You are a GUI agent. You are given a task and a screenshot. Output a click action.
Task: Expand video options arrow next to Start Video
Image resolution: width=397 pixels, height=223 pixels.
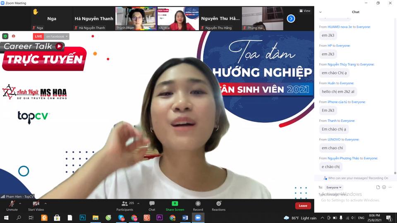point(45,203)
